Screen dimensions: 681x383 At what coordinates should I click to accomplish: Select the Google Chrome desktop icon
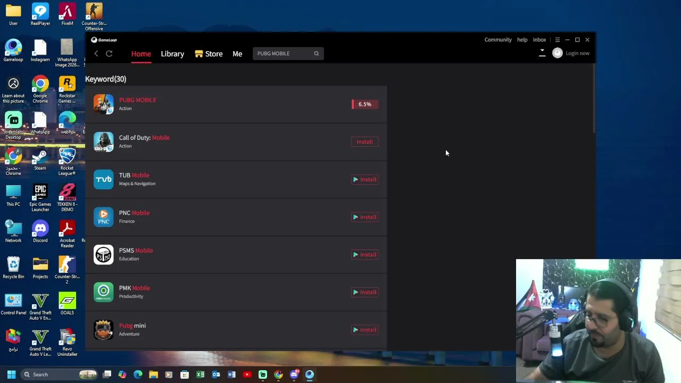pos(40,89)
